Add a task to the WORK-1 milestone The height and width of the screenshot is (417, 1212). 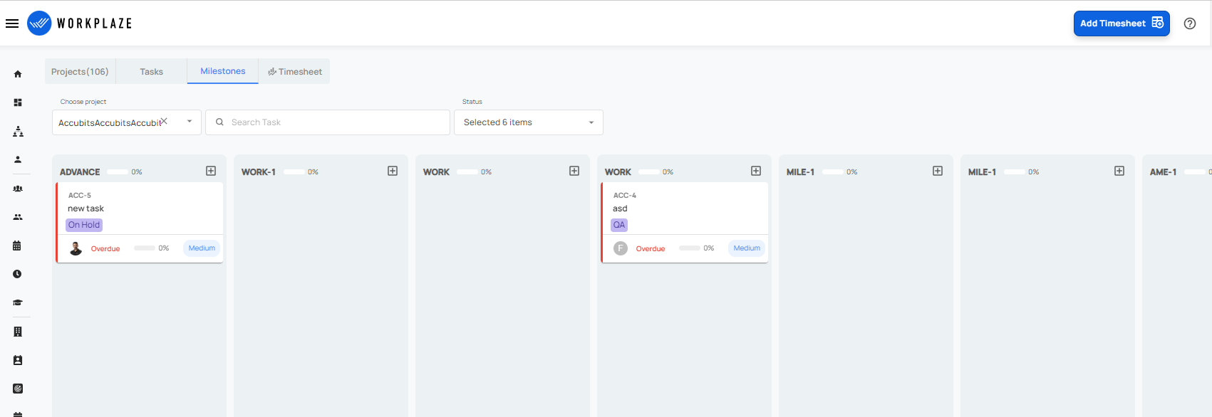point(393,171)
